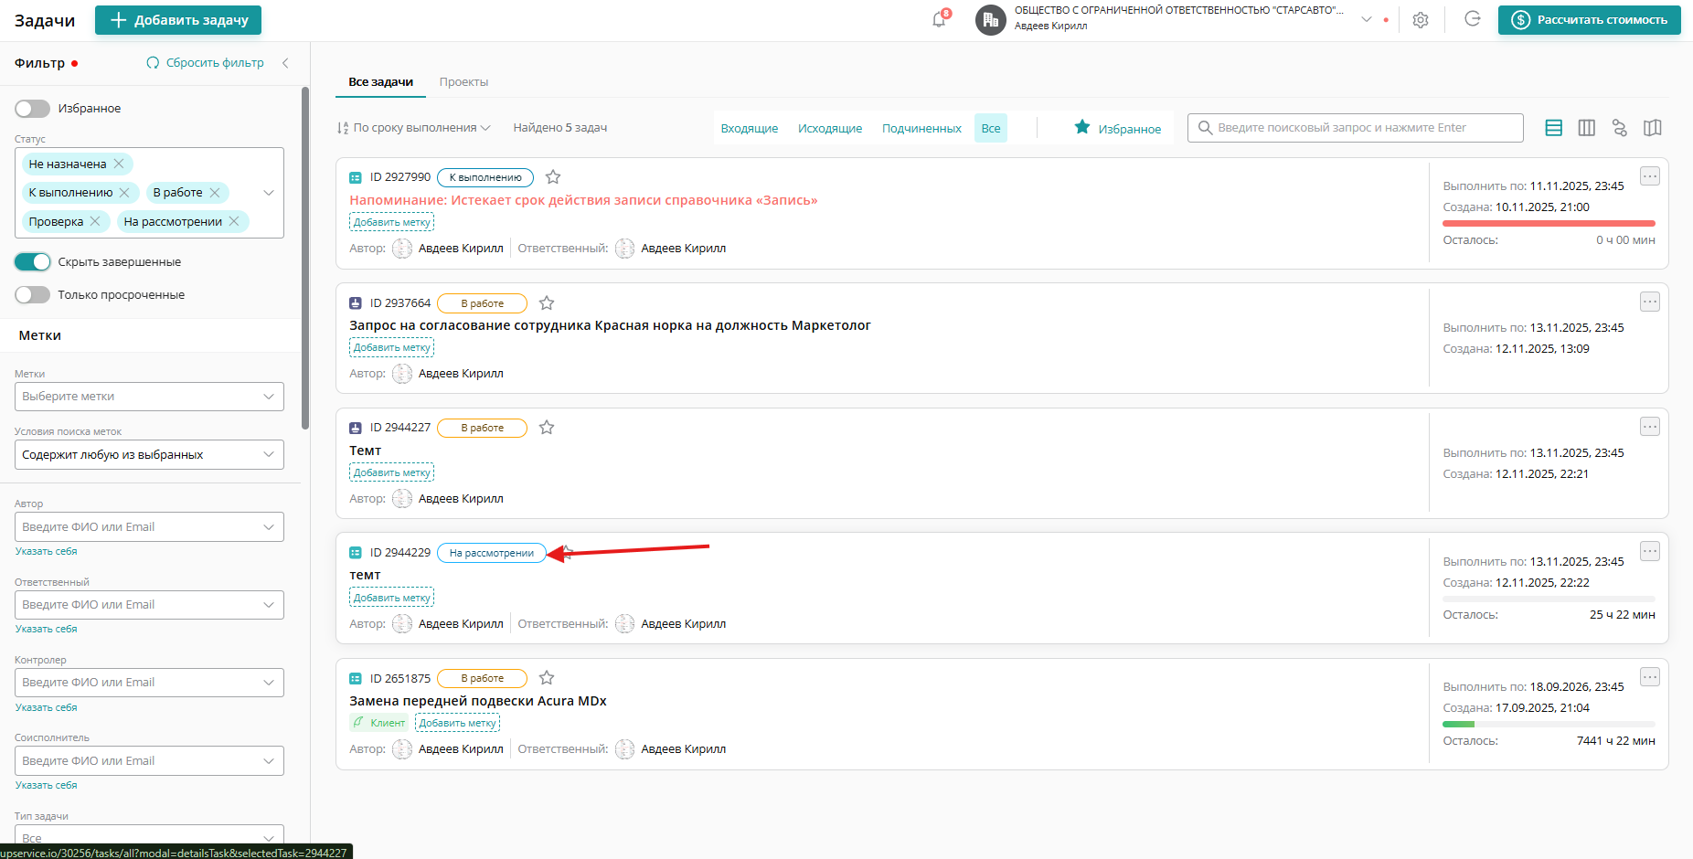The height and width of the screenshot is (859, 1693).
Task: Click 'Указать себя' under Автор
Action: [46, 552]
